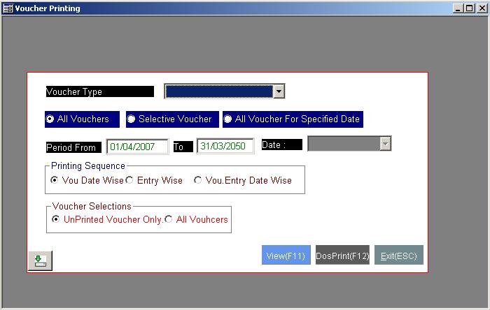Open the Voucher Type dropdown arrow
Image resolution: width=490 pixels, height=310 pixels.
pos(279,91)
